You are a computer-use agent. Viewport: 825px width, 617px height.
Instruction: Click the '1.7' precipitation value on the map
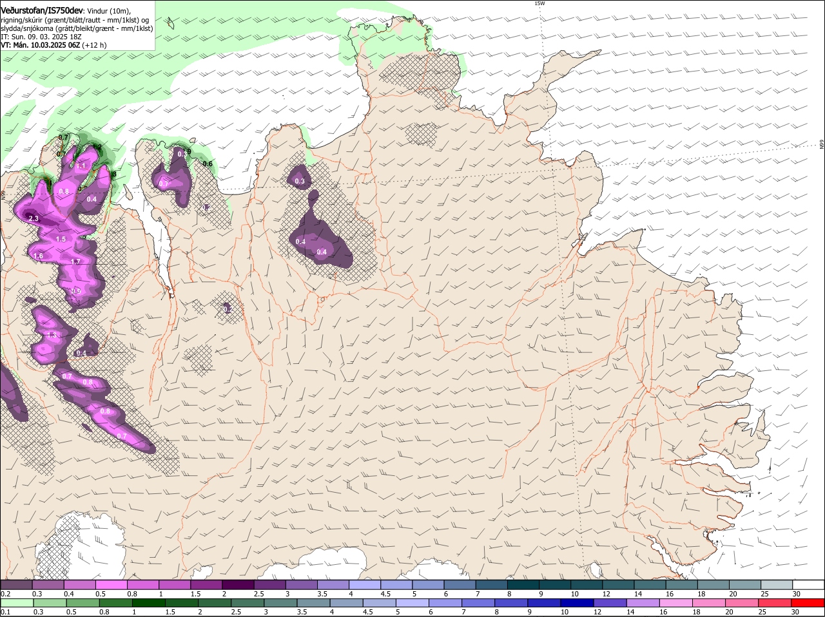(75, 262)
